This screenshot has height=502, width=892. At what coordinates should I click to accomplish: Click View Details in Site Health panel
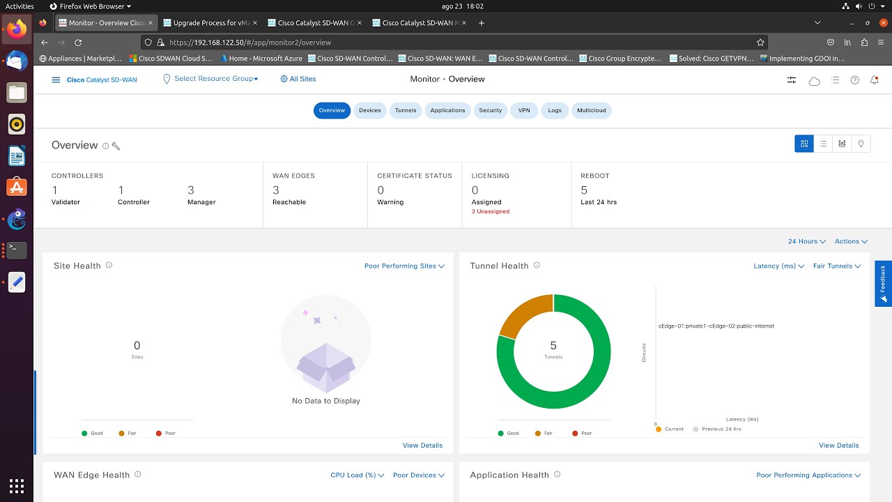point(422,445)
